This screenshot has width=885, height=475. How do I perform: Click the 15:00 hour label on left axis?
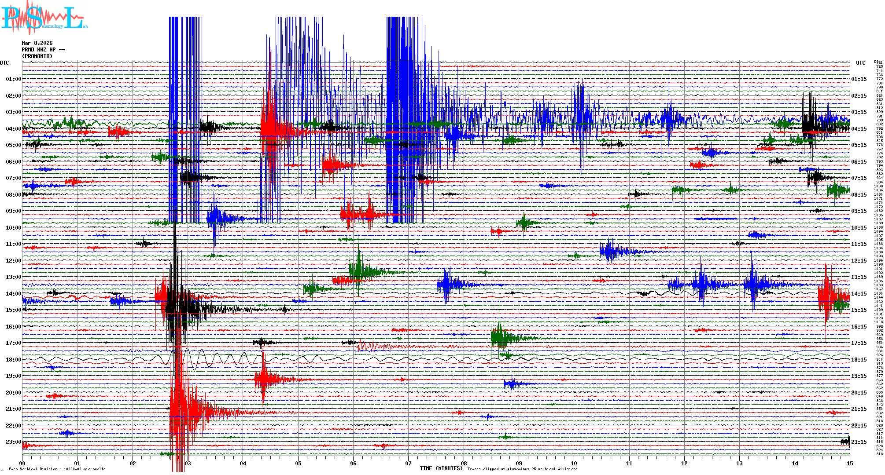(13, 310)
